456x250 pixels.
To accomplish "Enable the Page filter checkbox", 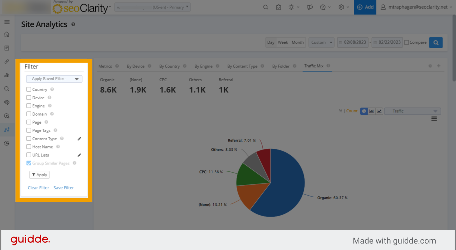I will pos(29,122).
